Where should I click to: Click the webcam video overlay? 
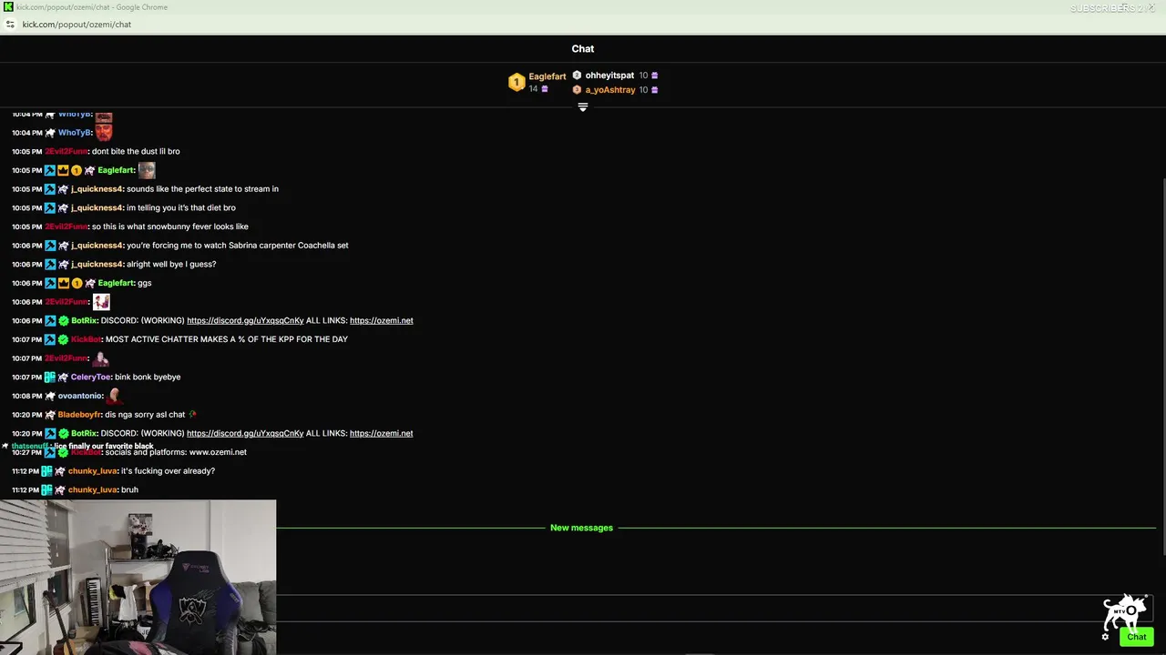pos(138,577)
